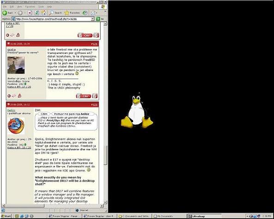Open the File menu

pos(5,6)
